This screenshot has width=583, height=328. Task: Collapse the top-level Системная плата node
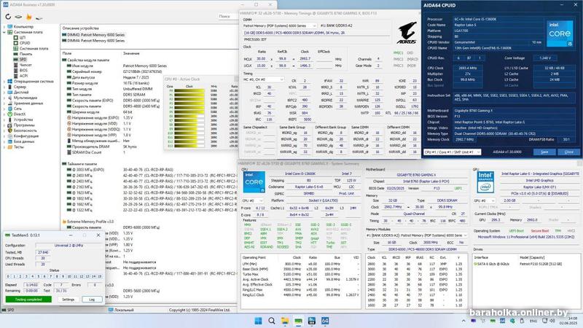pyautogui.click(x=4, y=32)
